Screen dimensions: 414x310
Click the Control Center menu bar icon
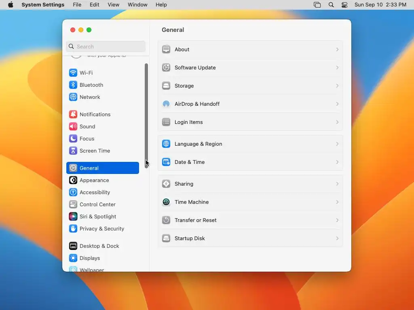pos(344,5)
